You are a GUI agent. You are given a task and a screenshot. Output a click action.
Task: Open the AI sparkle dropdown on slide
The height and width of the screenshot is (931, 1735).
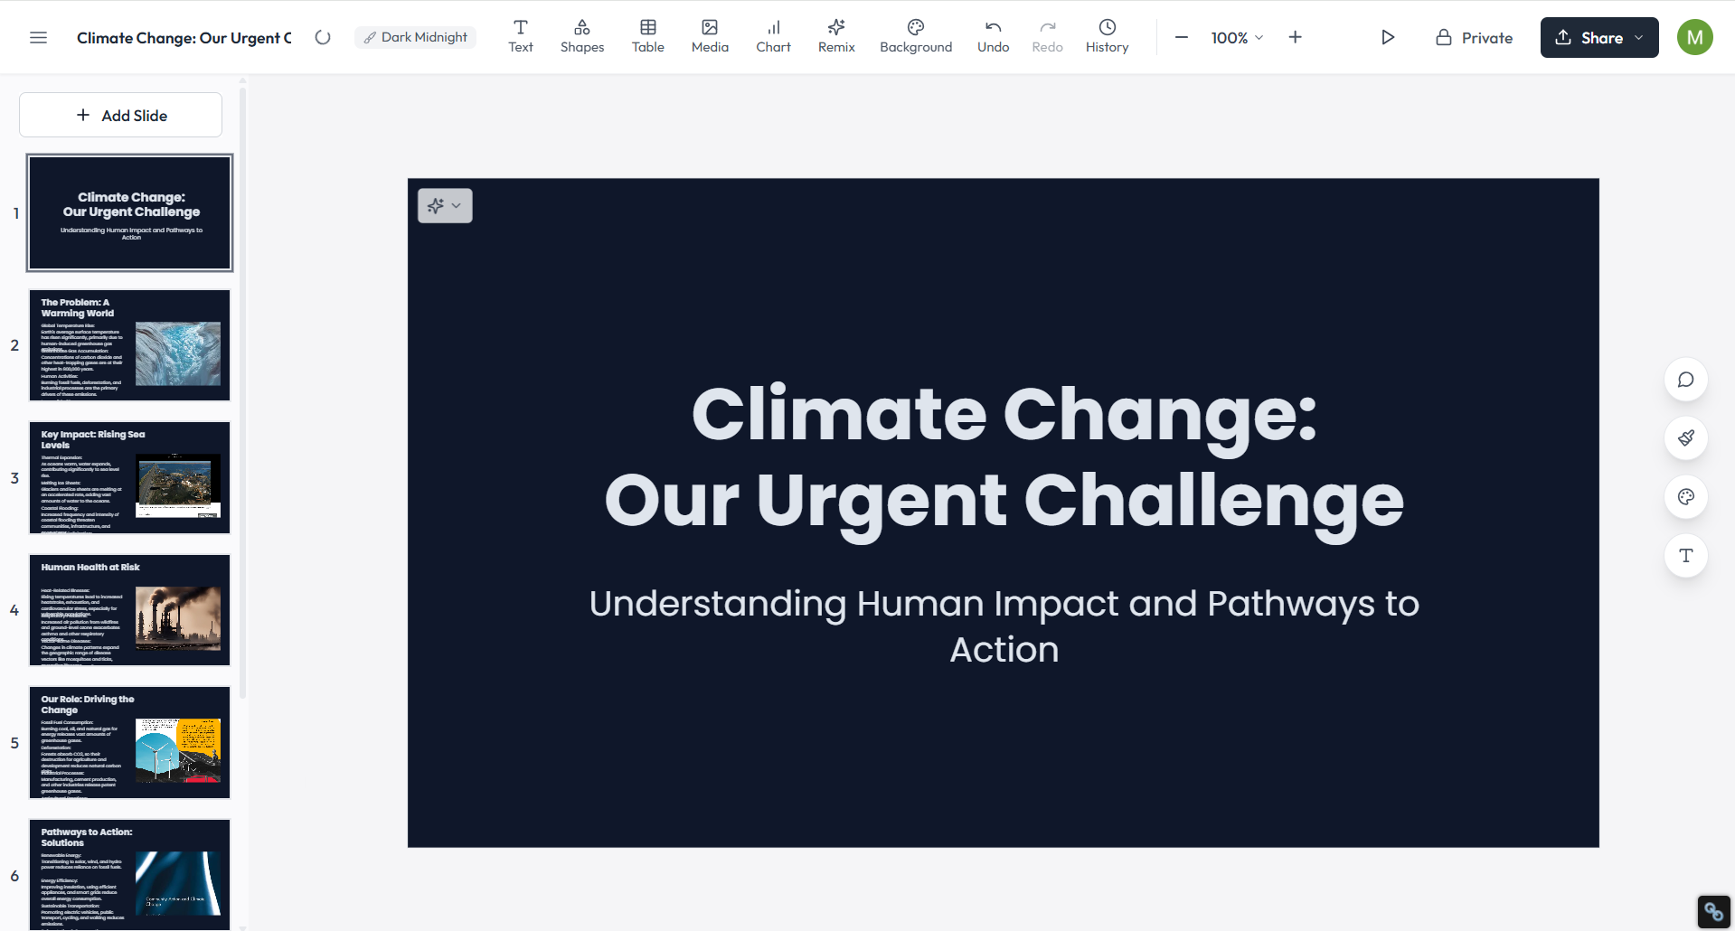click(x=445, y=206)
